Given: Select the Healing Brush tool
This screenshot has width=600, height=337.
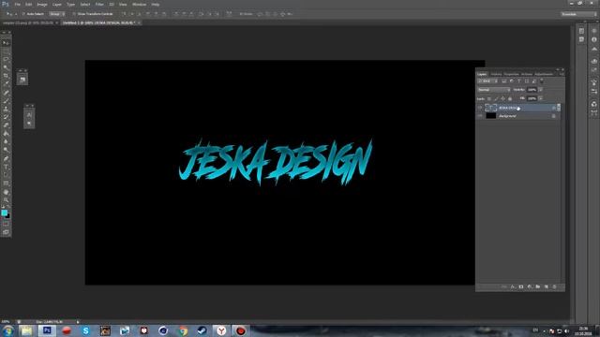Looking at the screenshot, I should pos(6,93).
